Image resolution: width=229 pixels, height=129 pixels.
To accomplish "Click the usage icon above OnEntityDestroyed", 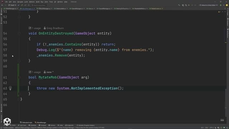I will [x=30, y=28].
